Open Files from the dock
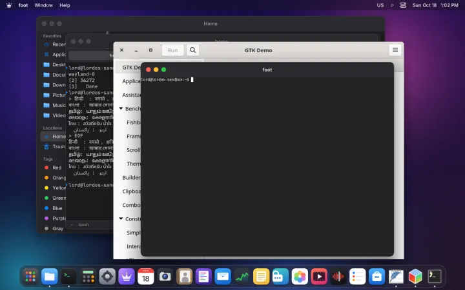Screen dimensions: 465x290 (x=50, y=277)
